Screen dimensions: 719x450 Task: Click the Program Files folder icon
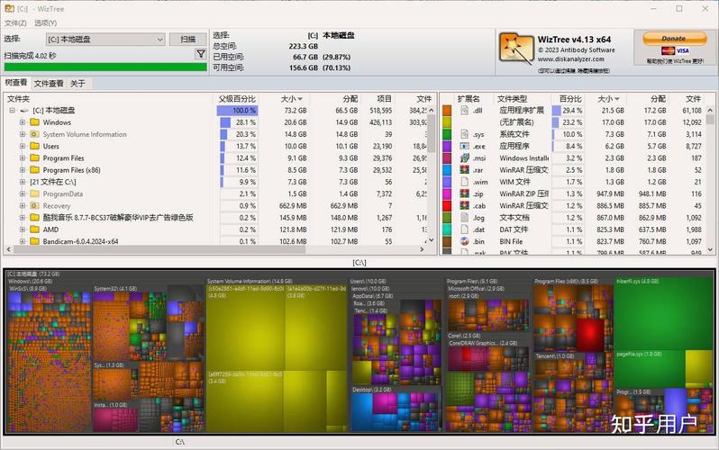(34, 158)
